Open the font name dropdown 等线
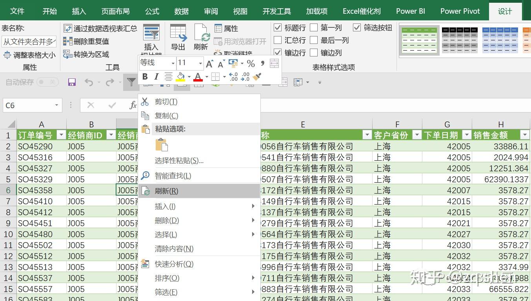The height and width of the screenshot is (301, 531). (x=173, y=63)
